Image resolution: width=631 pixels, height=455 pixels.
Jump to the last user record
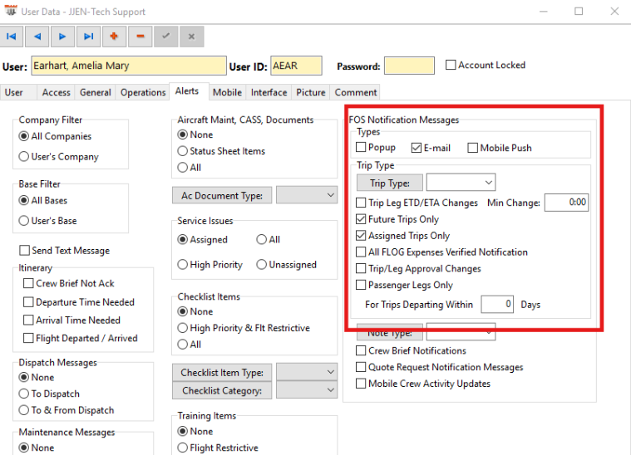(88, 37)
